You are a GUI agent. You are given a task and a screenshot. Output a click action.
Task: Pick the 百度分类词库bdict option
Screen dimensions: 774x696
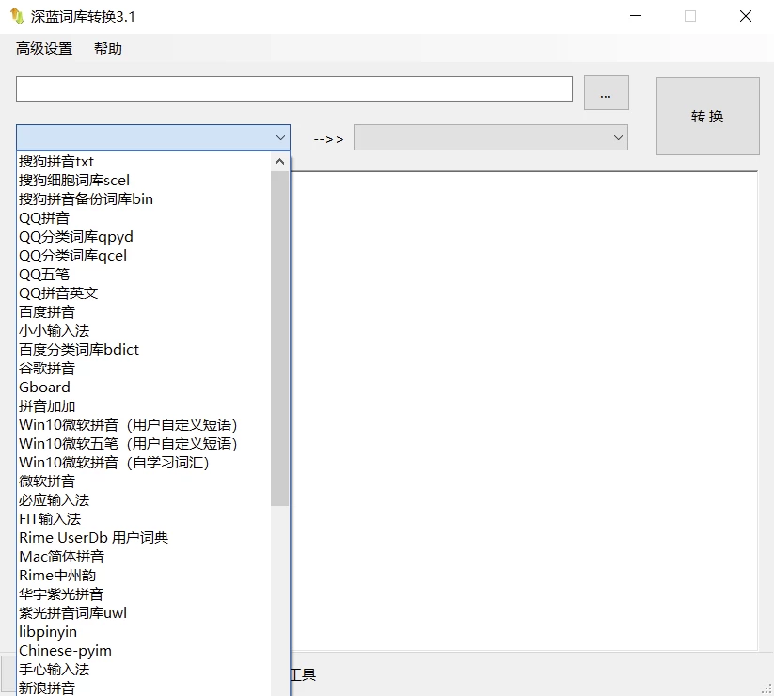(79, 350)
